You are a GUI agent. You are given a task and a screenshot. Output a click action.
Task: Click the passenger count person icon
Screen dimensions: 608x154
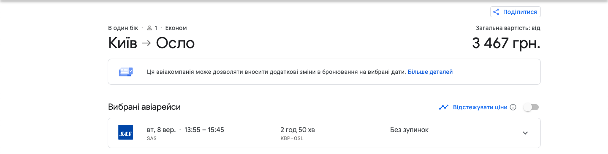[x=149, y=28]
